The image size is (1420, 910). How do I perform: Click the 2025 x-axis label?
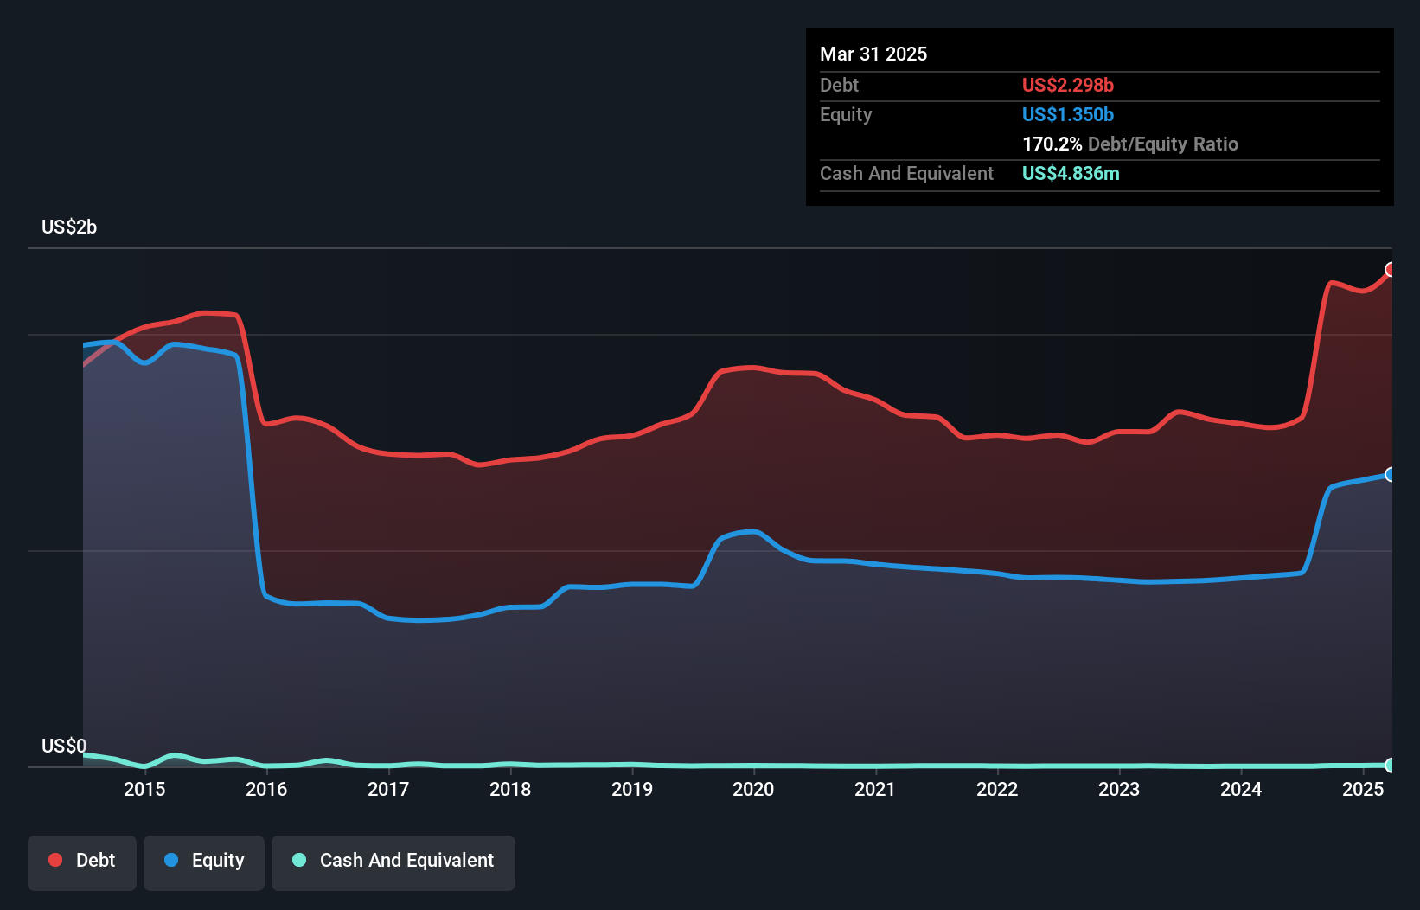pyautogui.click(x=1363, y=789)
